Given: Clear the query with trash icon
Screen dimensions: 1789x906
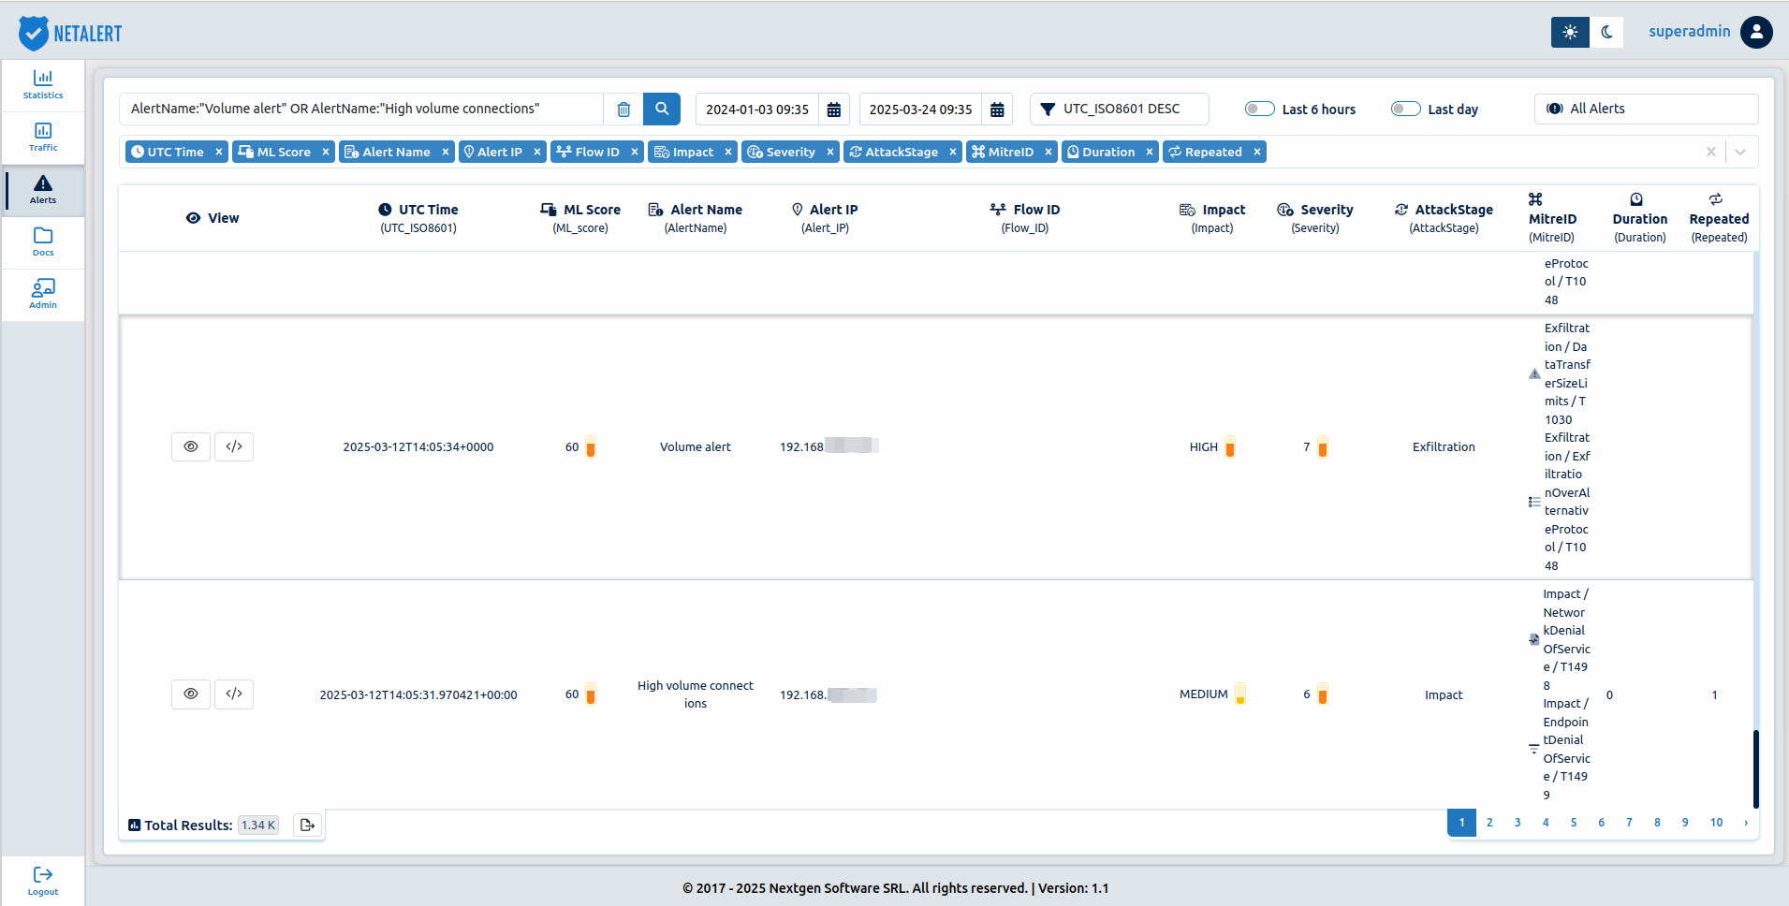Looking at the screenshot, I should [623, 110].
